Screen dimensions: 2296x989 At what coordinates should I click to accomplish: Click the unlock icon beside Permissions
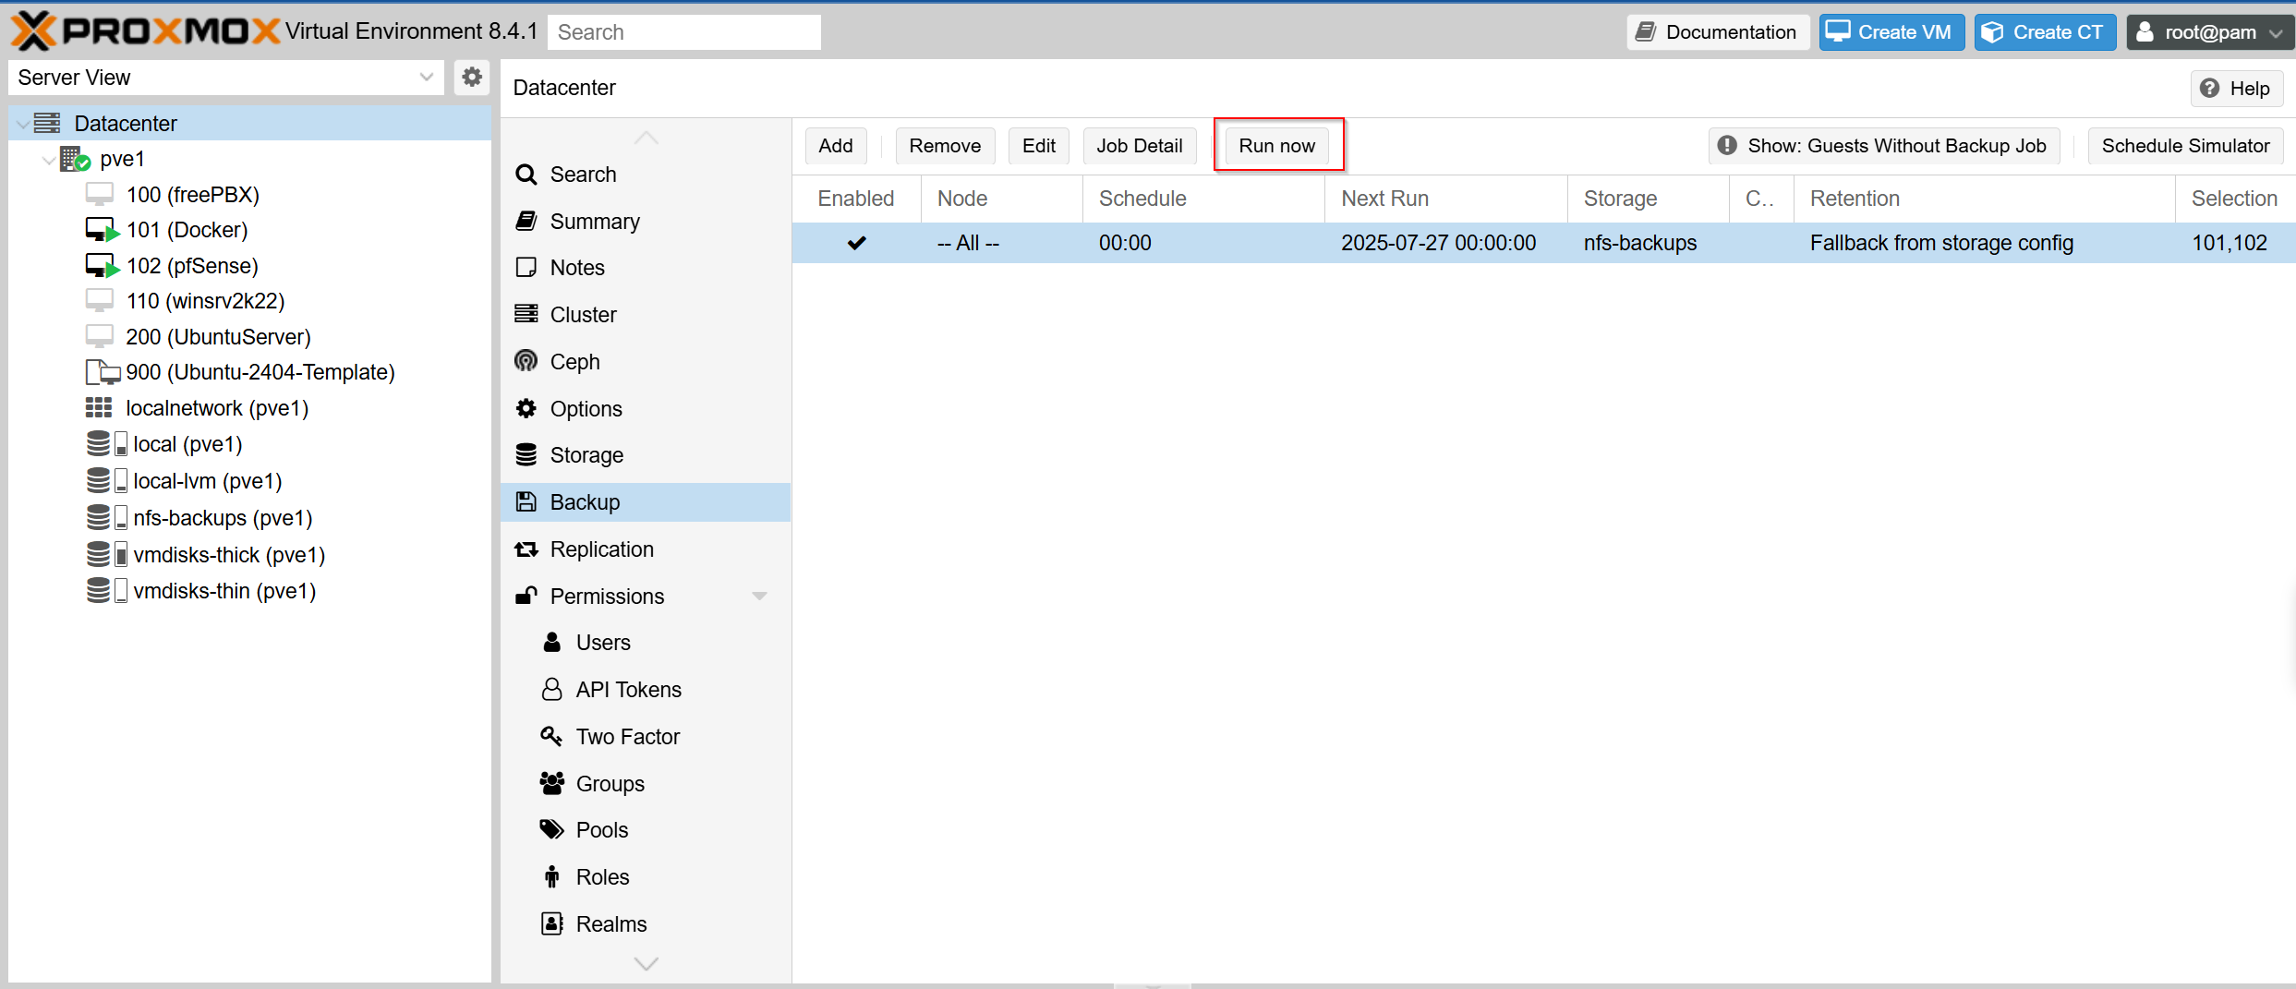coord(526,596)
